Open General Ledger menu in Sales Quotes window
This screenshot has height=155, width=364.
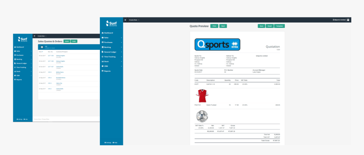[23, 63]
